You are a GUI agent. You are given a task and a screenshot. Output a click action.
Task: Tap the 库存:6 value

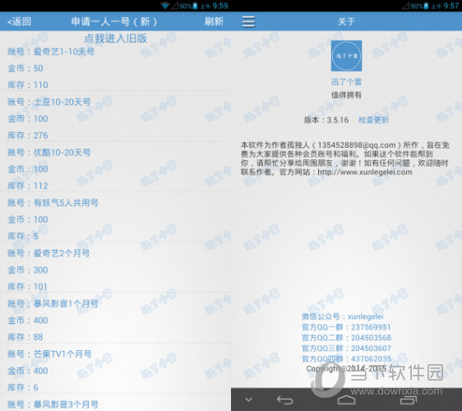pos(23,387)
